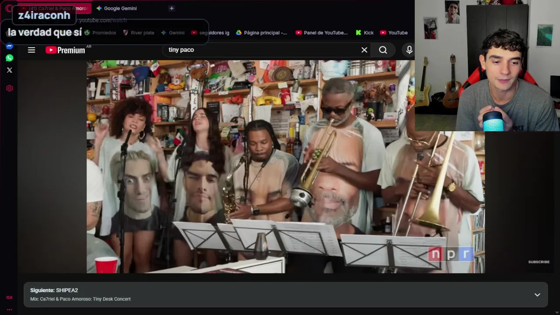Screen dimensions: 560x315
Task: Switch to the Ca7riel & Paco Amoroso tab
Action: point(55,8)
